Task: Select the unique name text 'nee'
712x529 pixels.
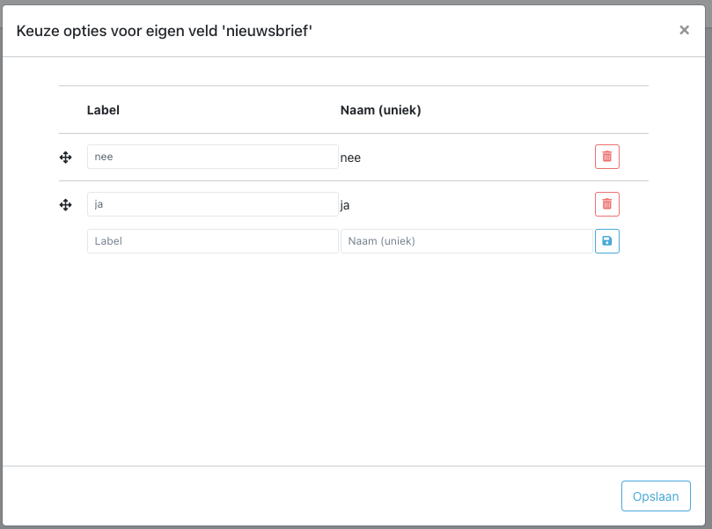Action: (350, 158)
